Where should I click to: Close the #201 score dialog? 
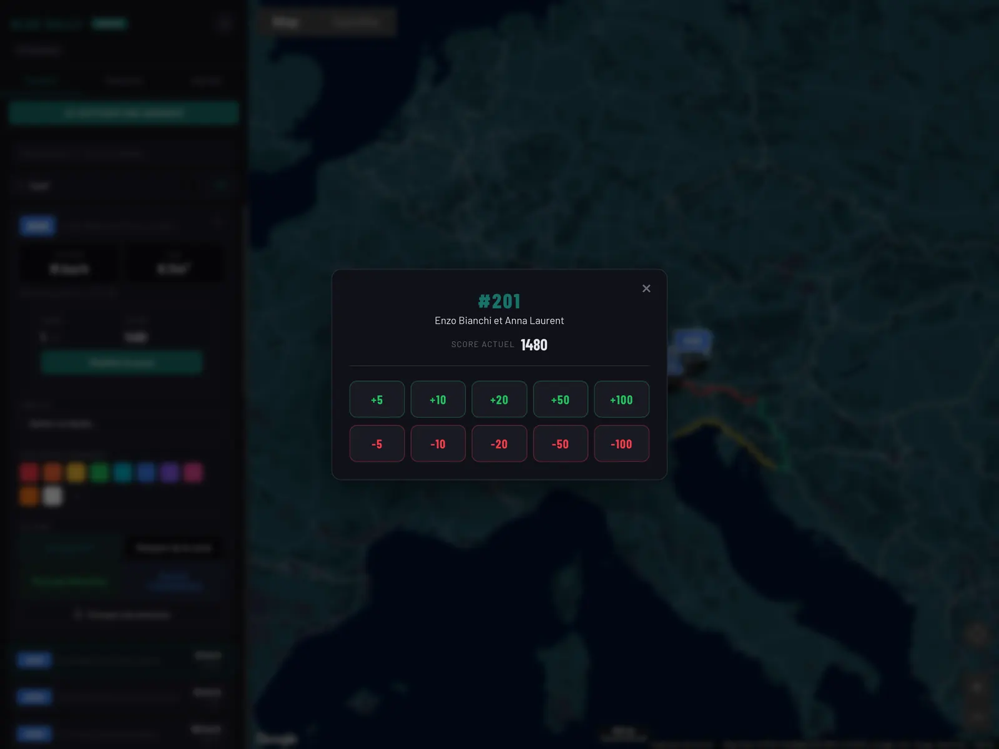[x=646, y=288]
